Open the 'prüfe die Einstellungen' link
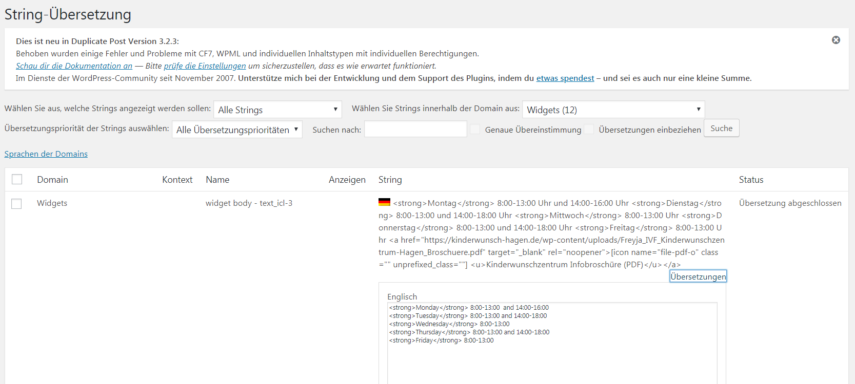Image resolution: width=855 pixels, height=384 pixels. (x=205, y=66)
